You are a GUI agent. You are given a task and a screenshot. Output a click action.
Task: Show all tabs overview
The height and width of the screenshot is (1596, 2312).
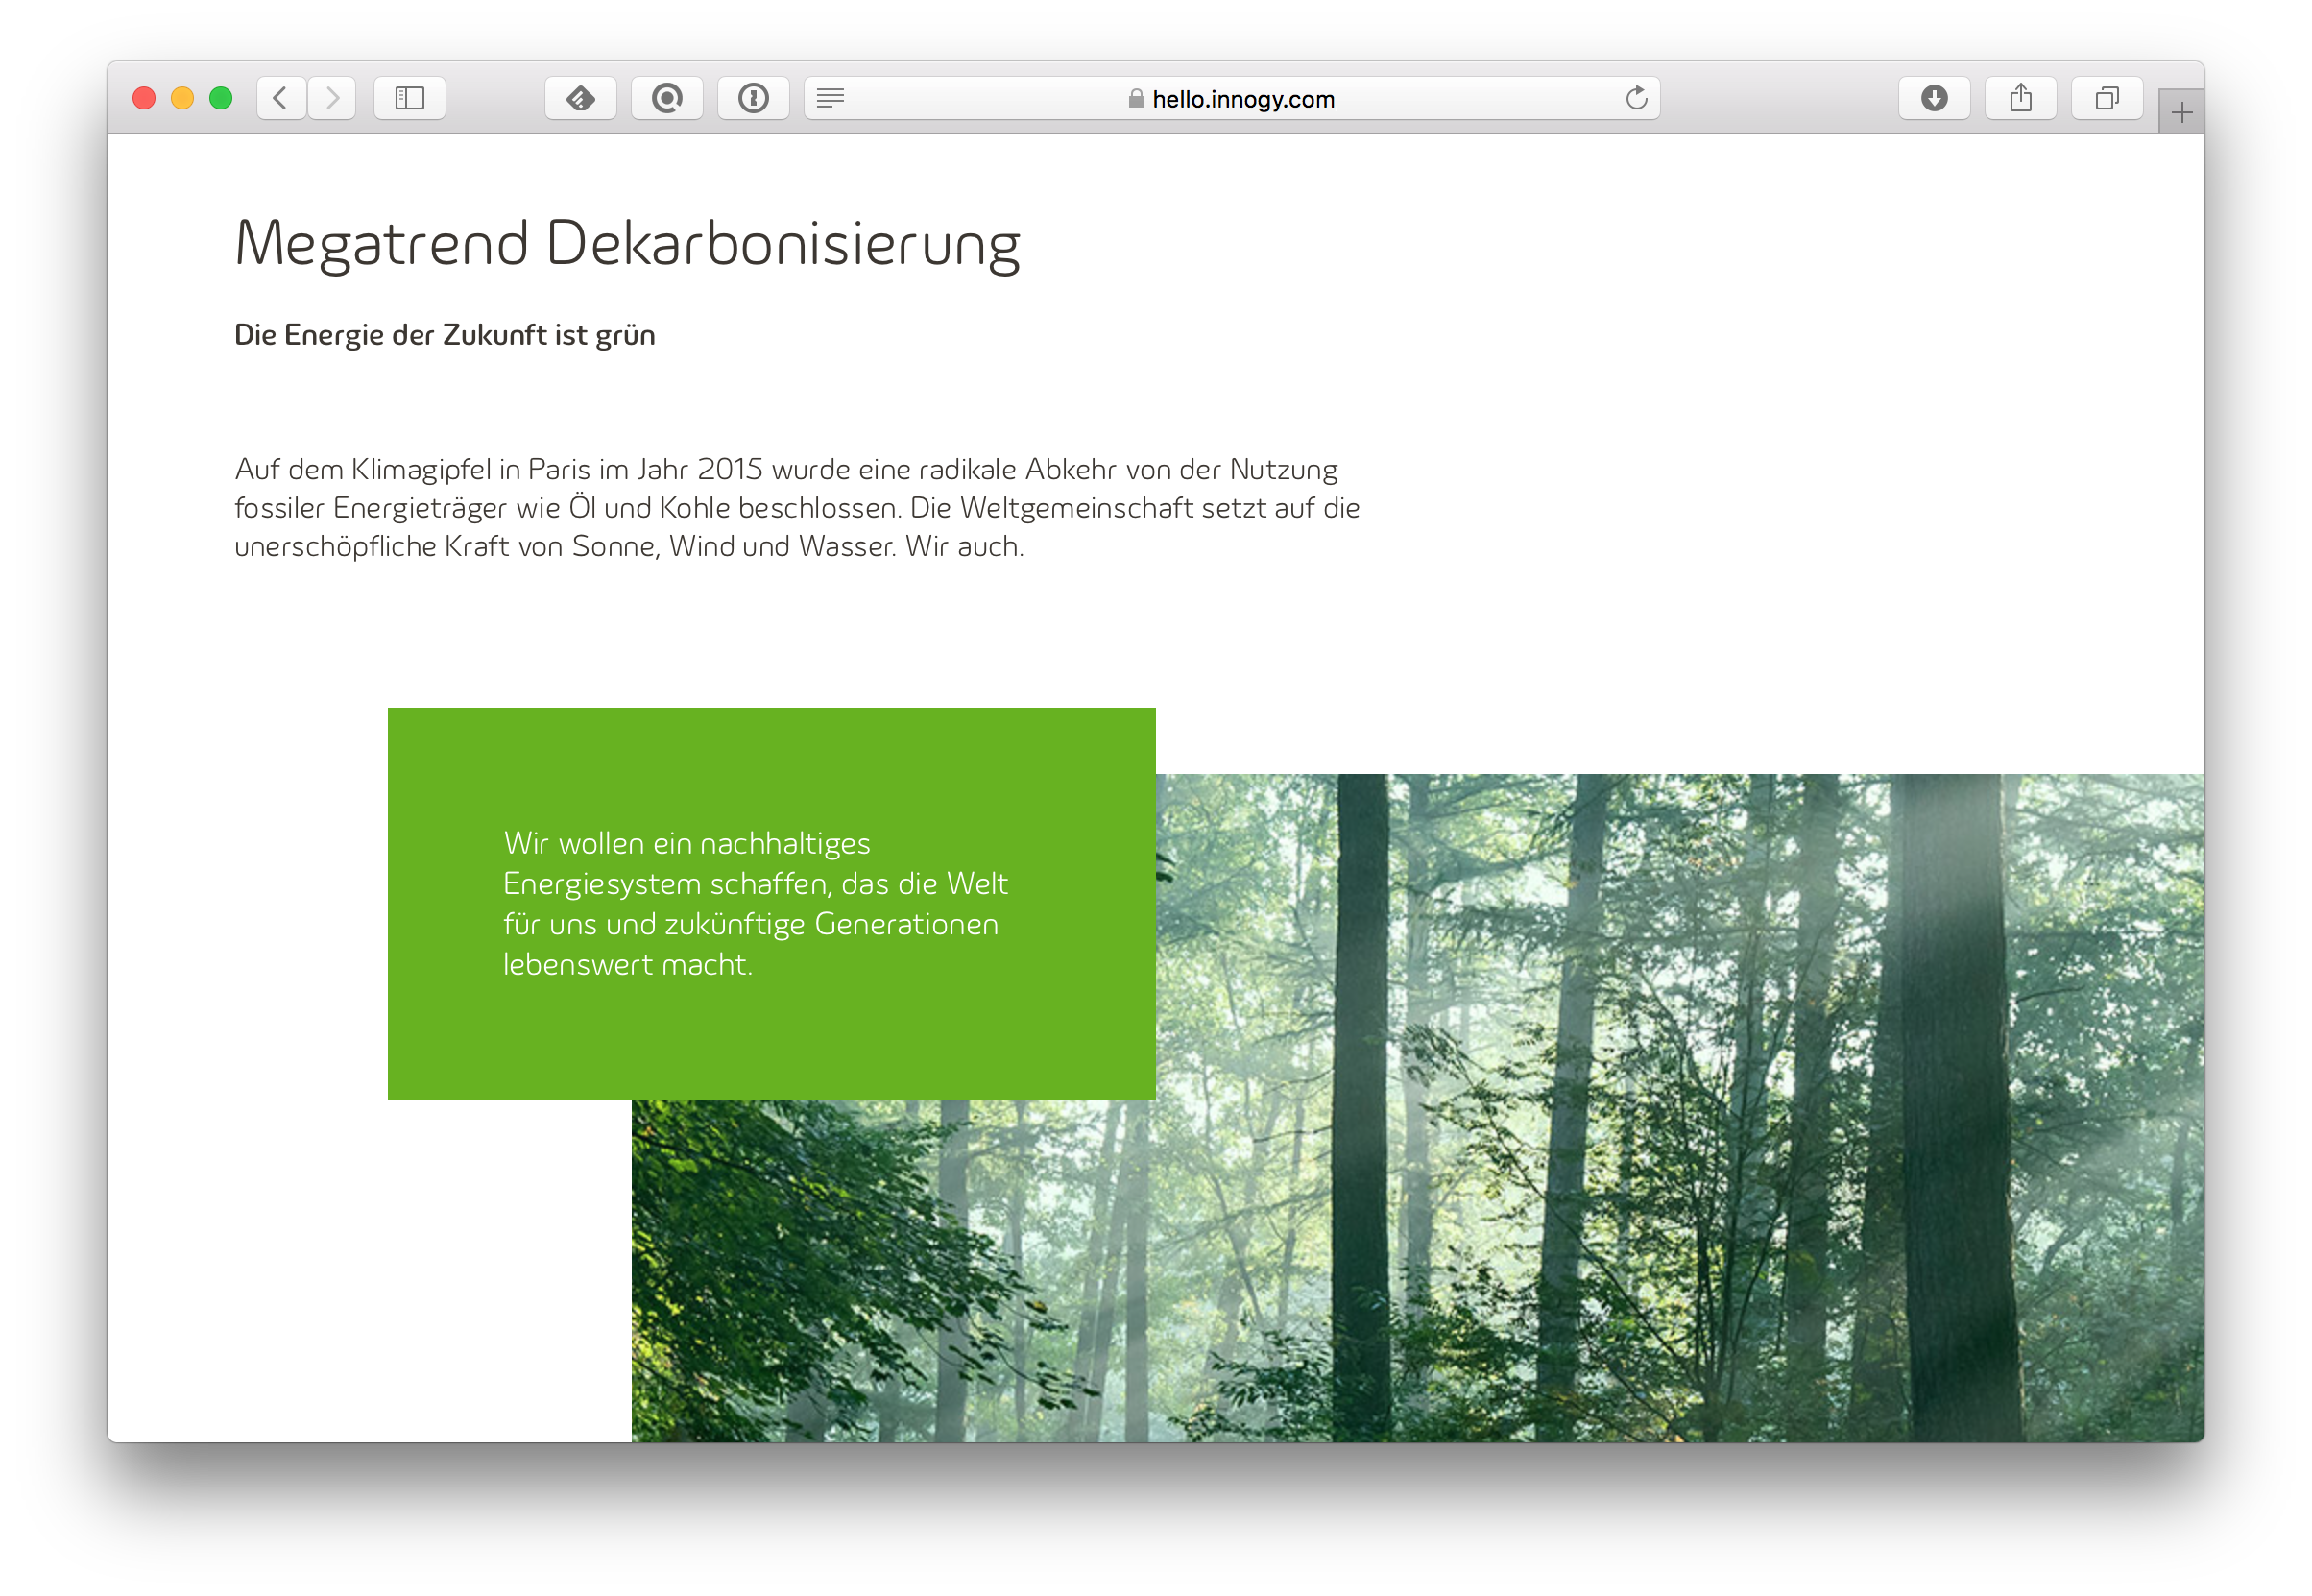pos(2107,98)
